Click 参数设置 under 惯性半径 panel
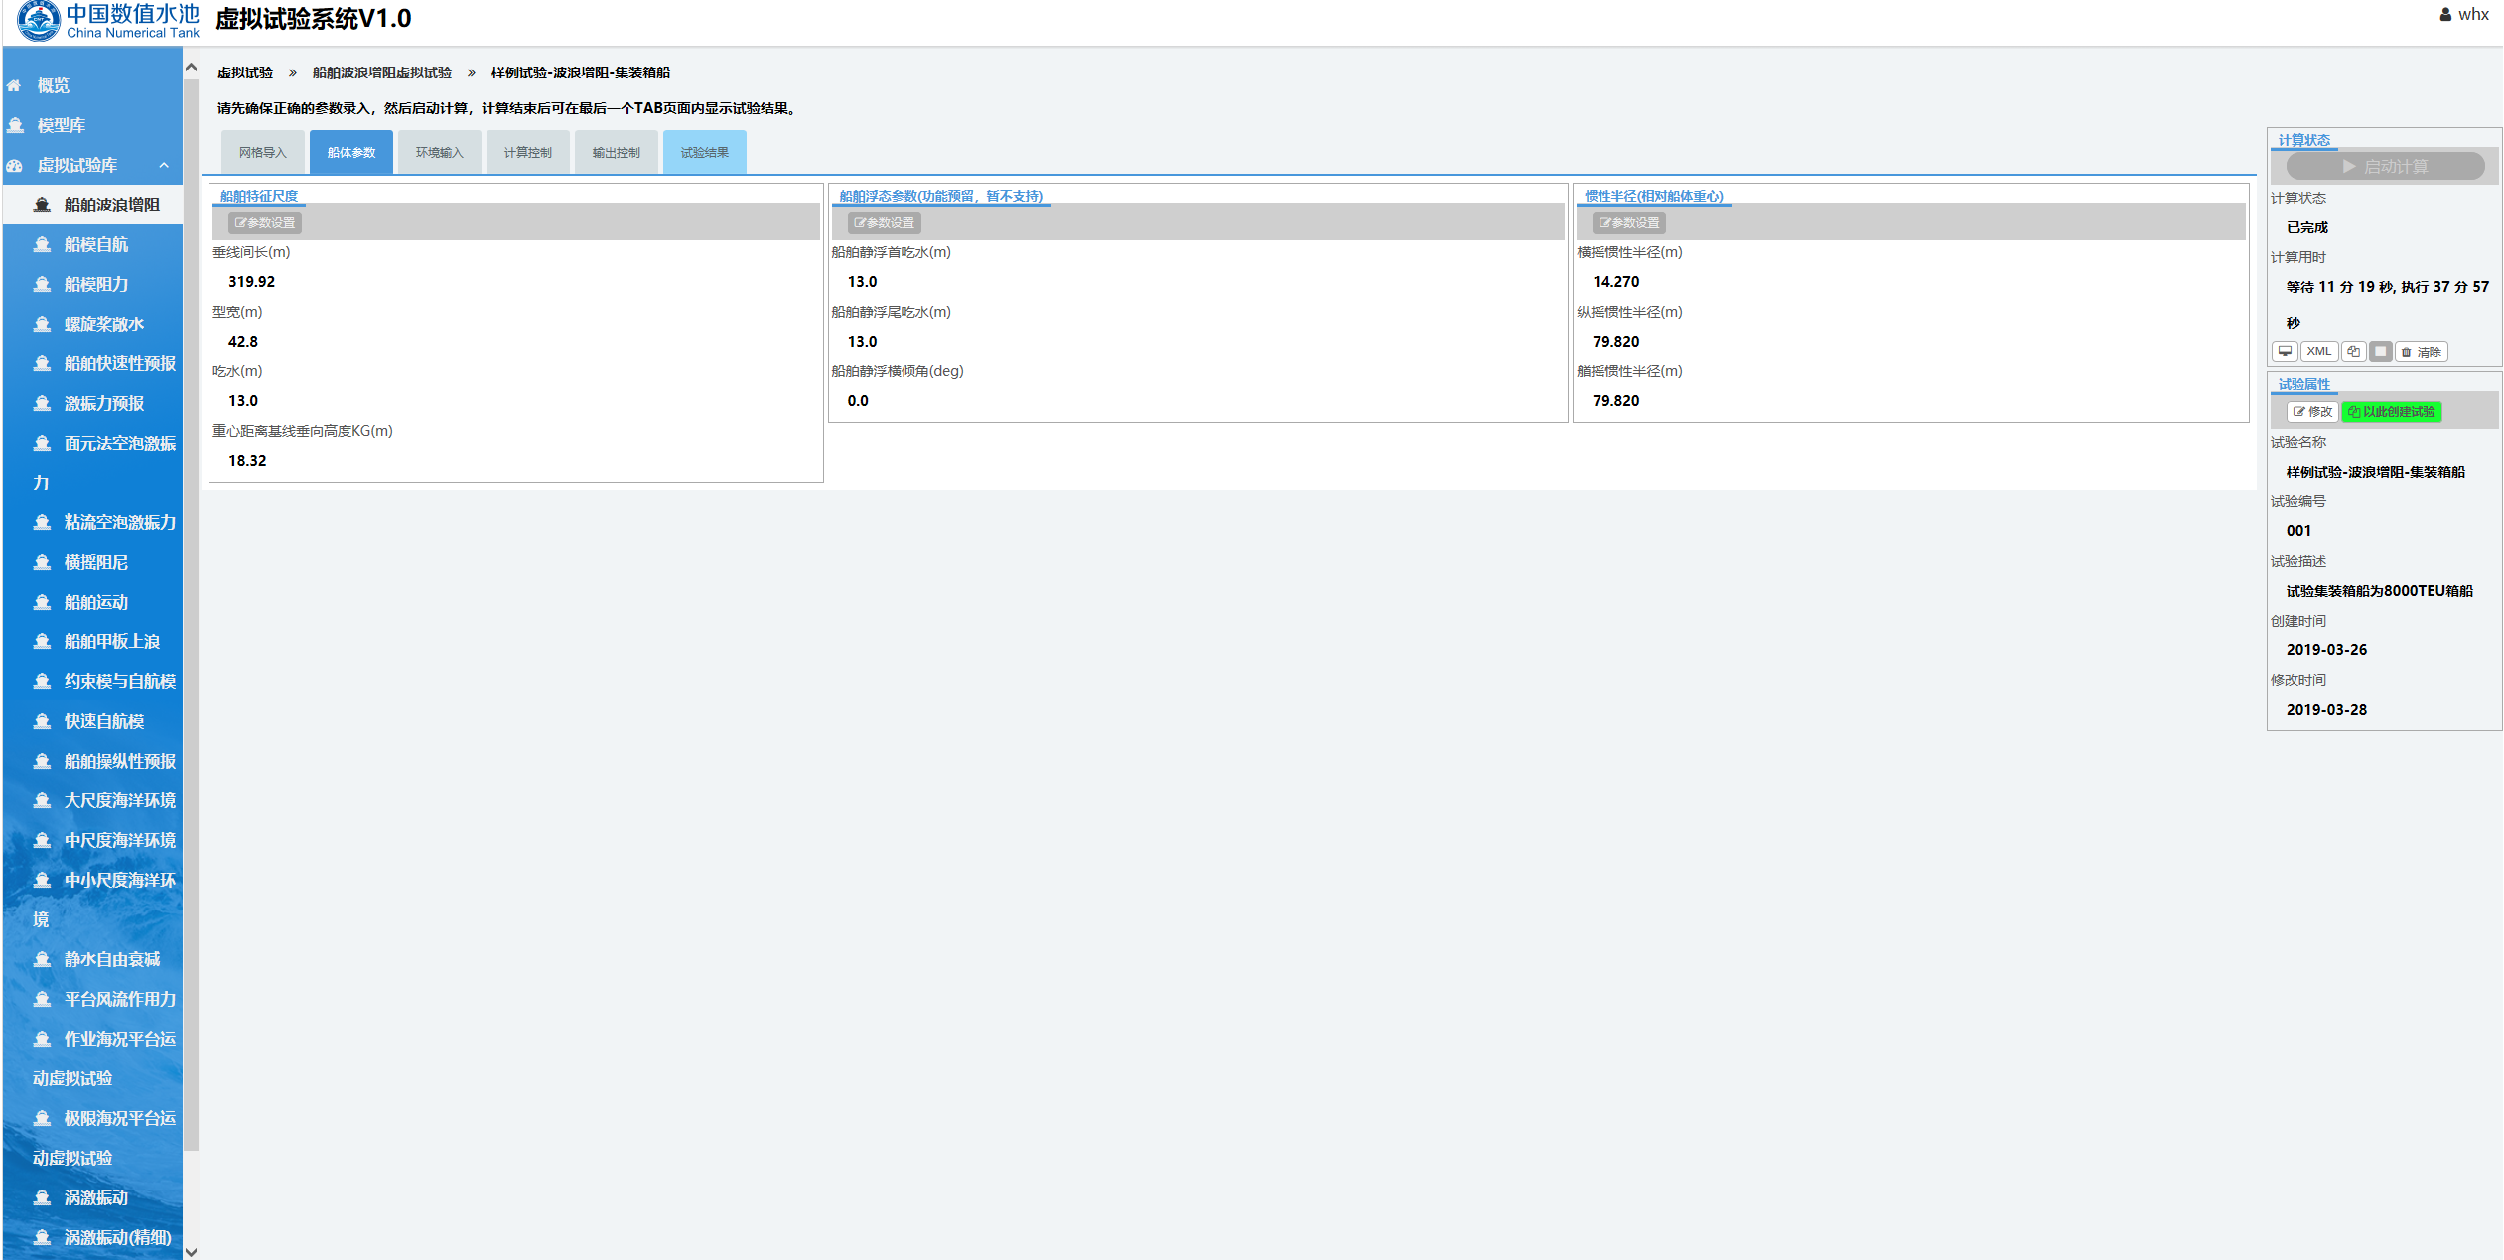2504x1260 pixels. pyautogui.click(x=1629, y=223)
